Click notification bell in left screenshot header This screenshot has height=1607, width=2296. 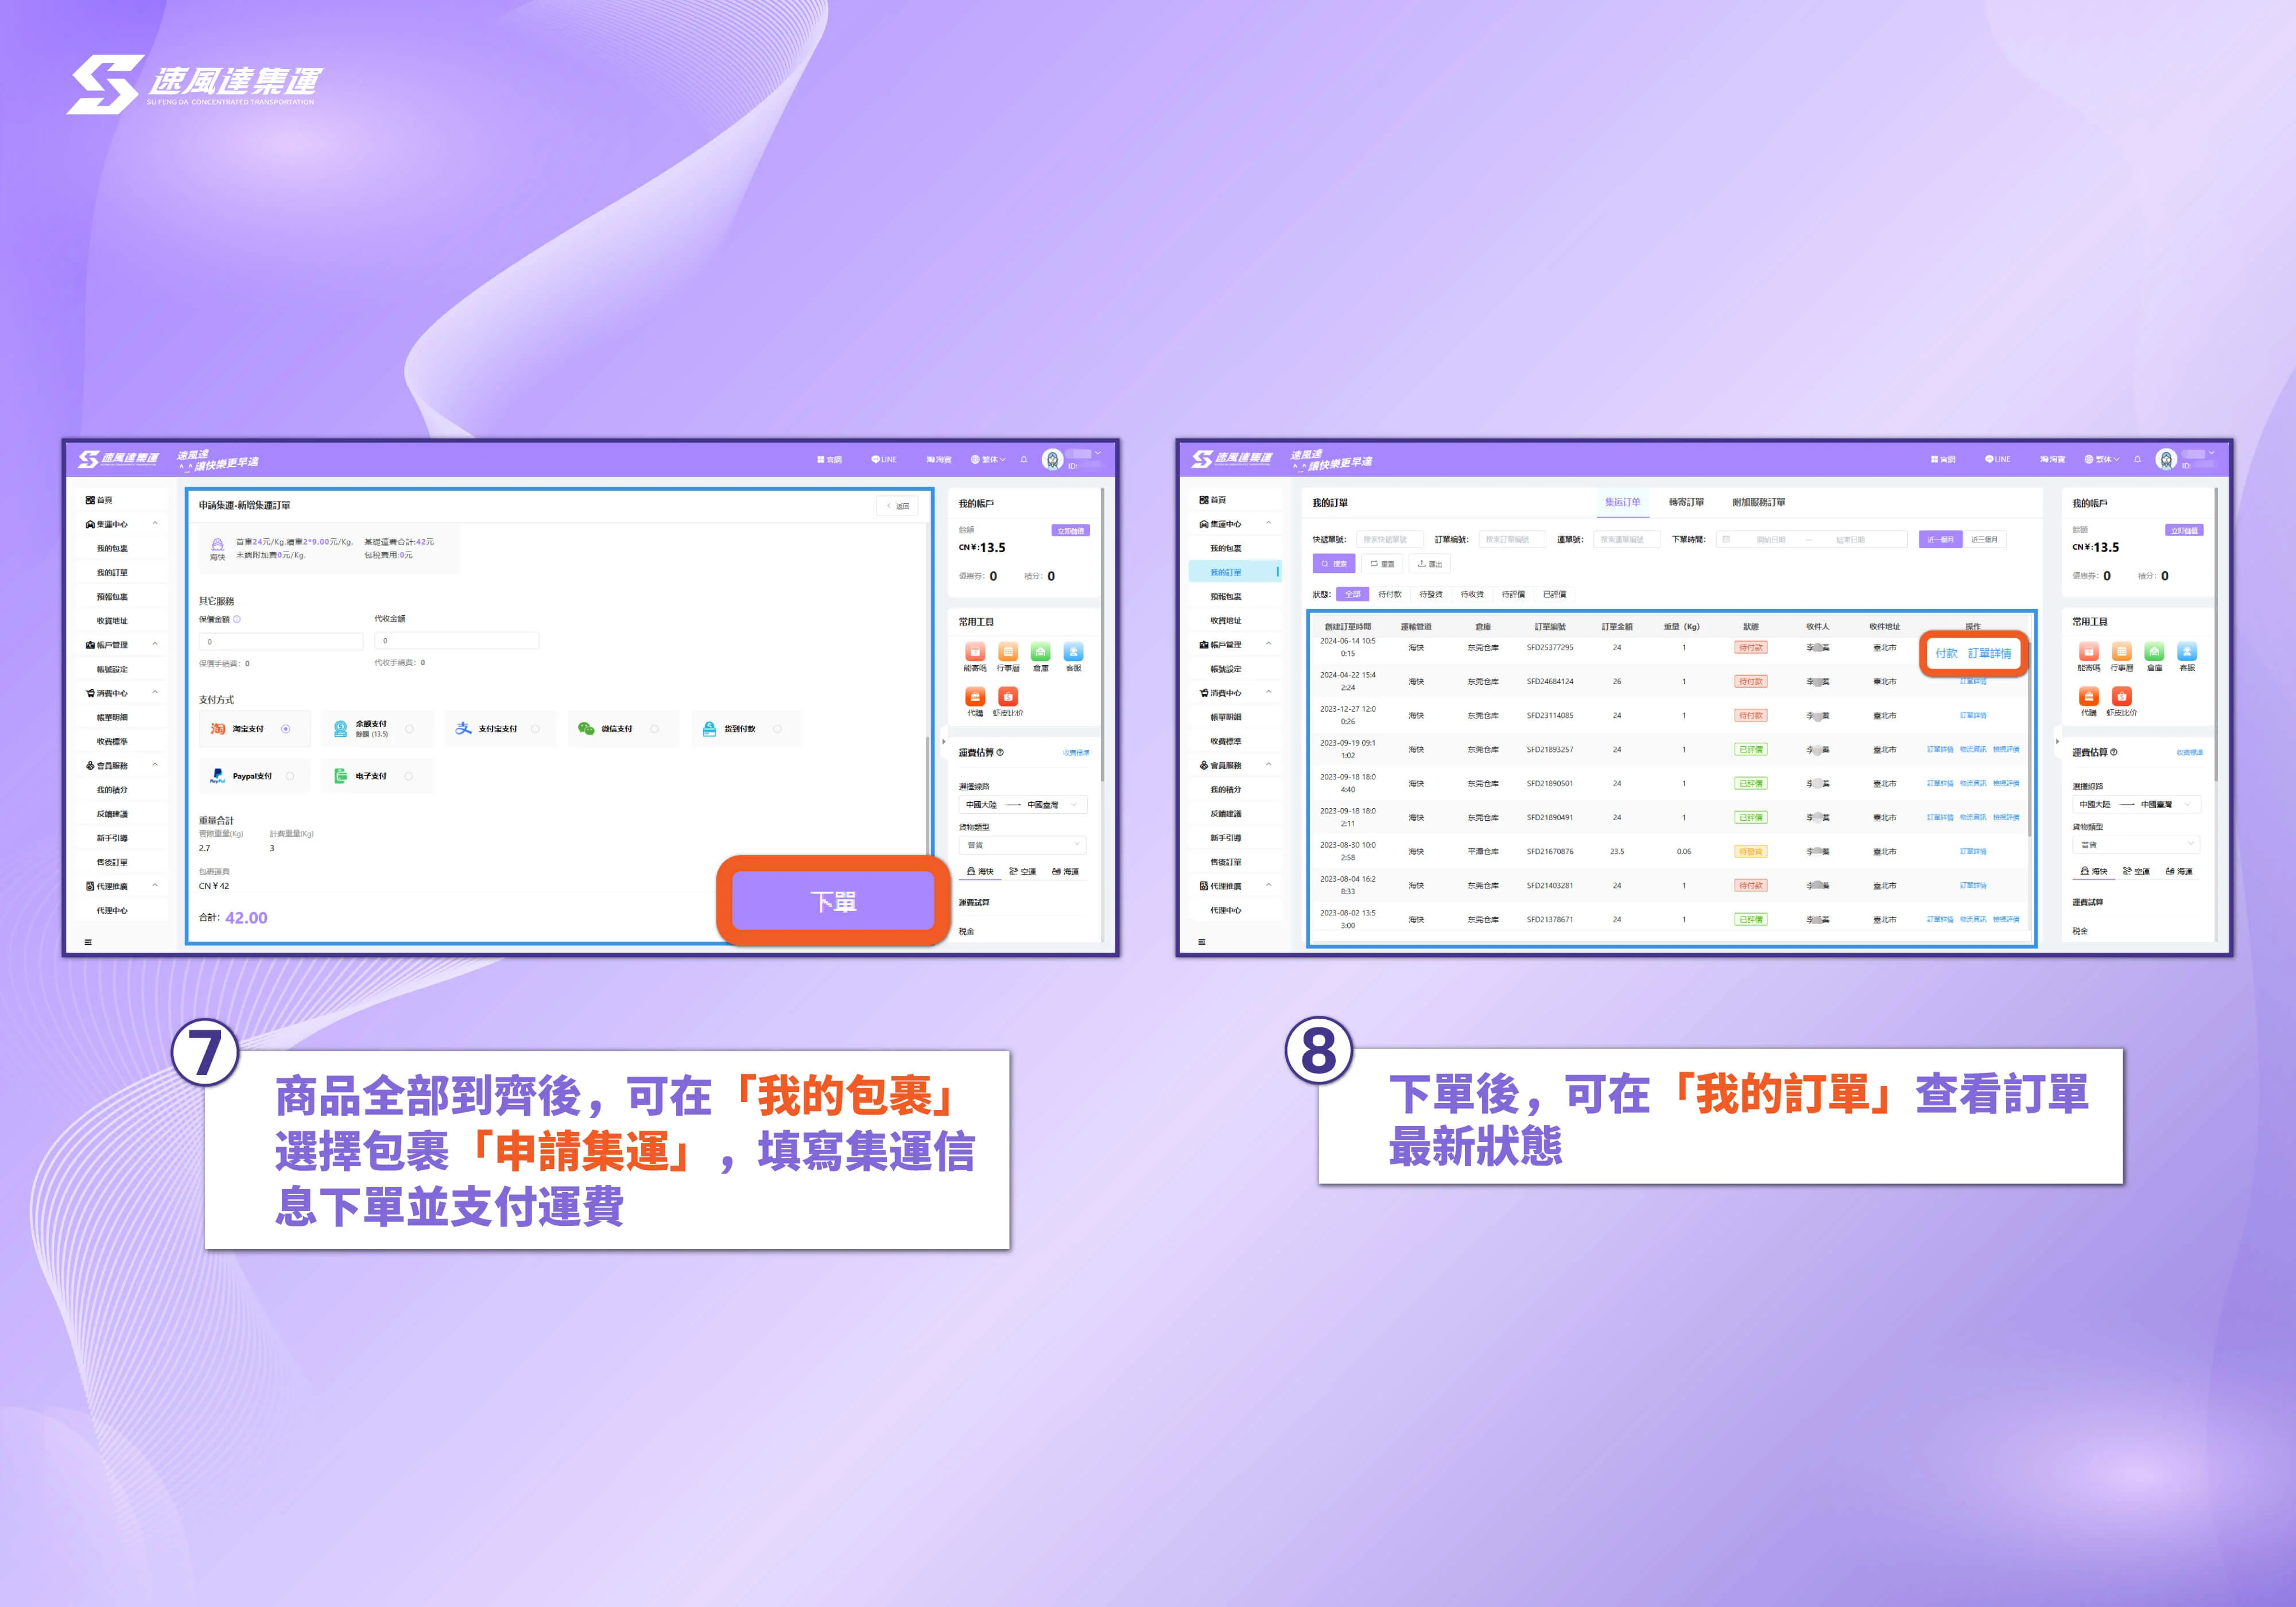[x=1024, y=460]
